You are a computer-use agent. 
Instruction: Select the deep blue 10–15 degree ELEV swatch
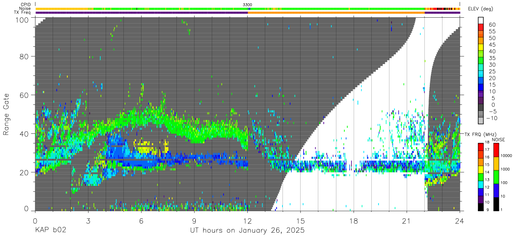[x=481, y=87]
